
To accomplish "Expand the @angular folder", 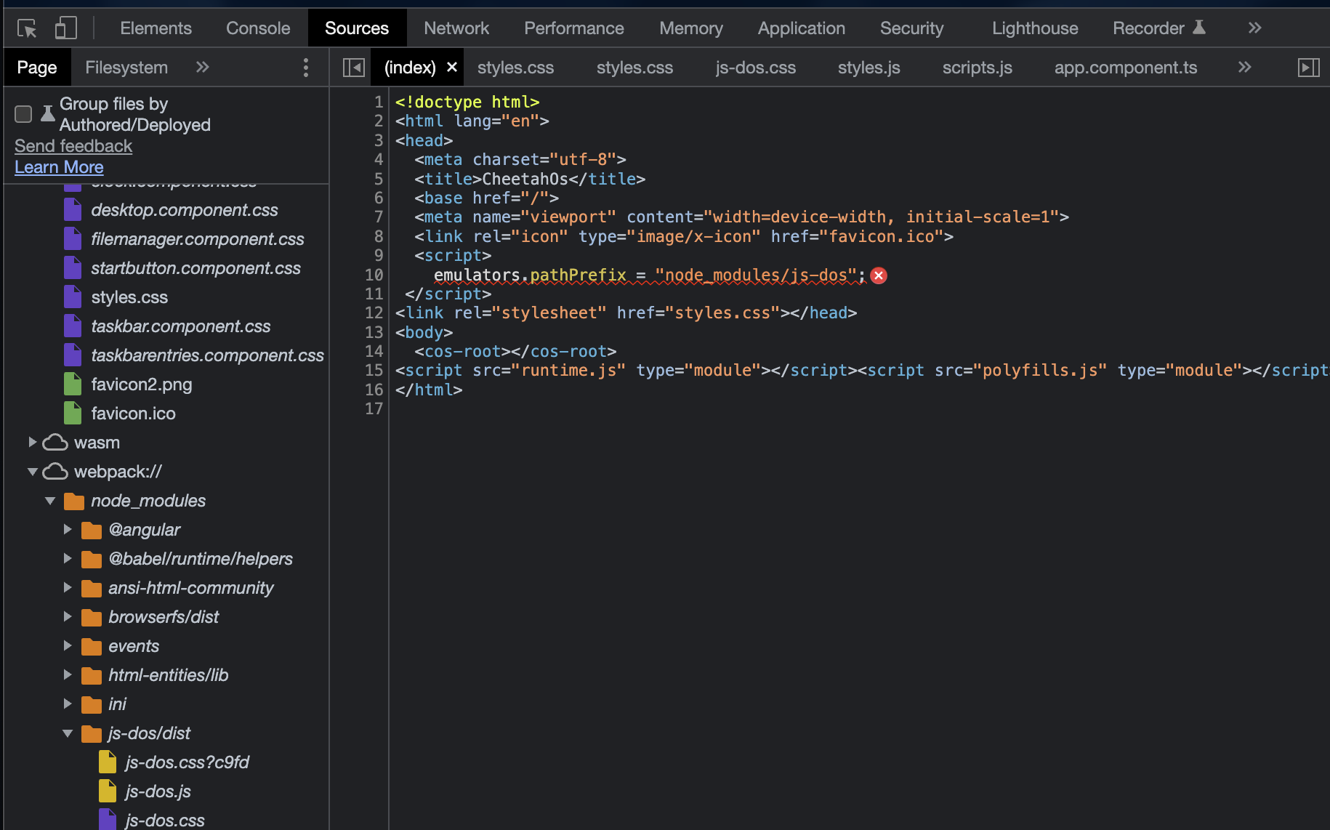I will (68, 529).
